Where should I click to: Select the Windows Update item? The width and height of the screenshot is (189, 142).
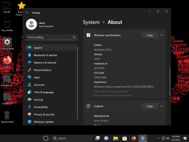pyautogui.click(x=51, y=122)
